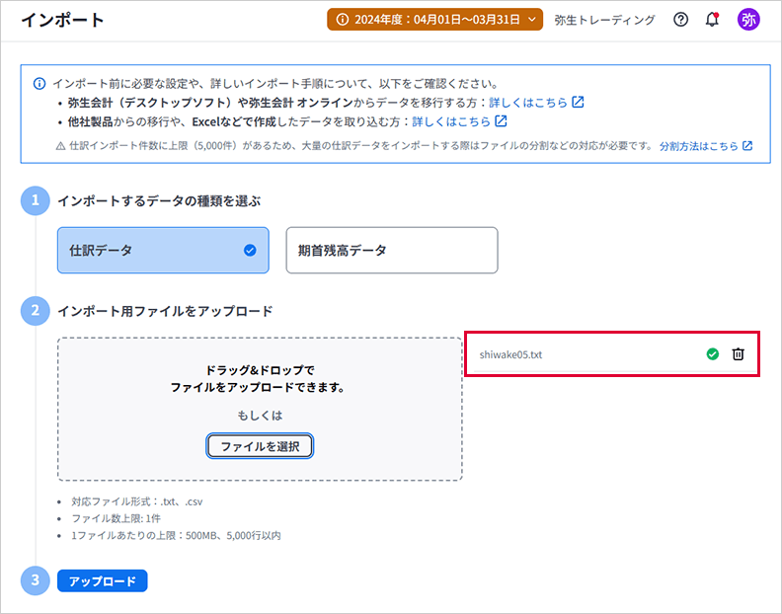This screenshot has width=782, height=614.
Task: Delete shiwake05.txt using trash icon
Action: pyautogui.click(x=738, y=354)
